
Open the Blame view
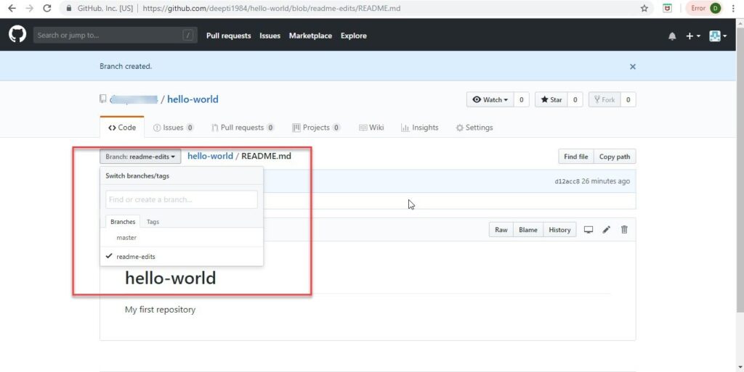pos(528,230)
